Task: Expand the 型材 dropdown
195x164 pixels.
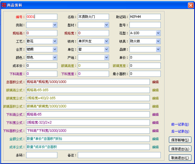Action: pyautogui.click(x=106, y=25)
